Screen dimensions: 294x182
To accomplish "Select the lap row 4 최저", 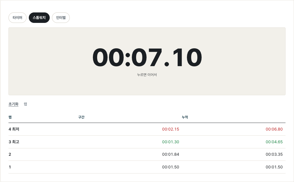I will click(147, 129).
